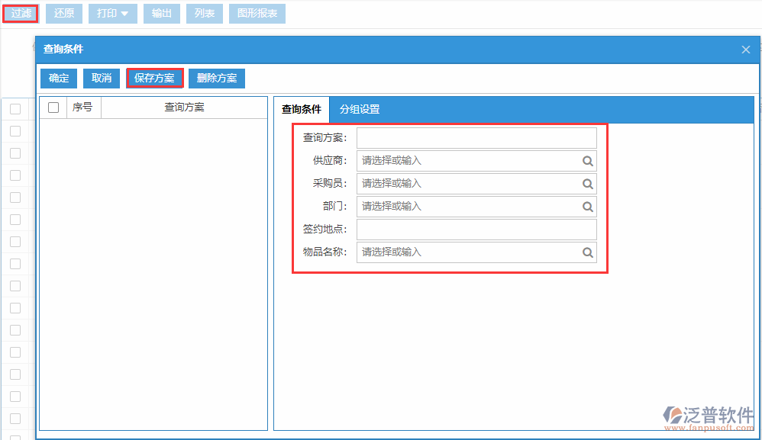Open the 打印 dropdown arrow

pos(126,13)
